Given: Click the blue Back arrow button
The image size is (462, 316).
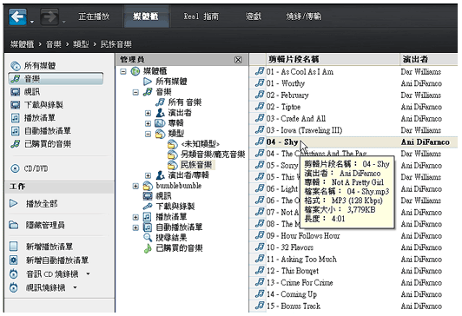Looking at the screenshot, I should click(17, 16).
